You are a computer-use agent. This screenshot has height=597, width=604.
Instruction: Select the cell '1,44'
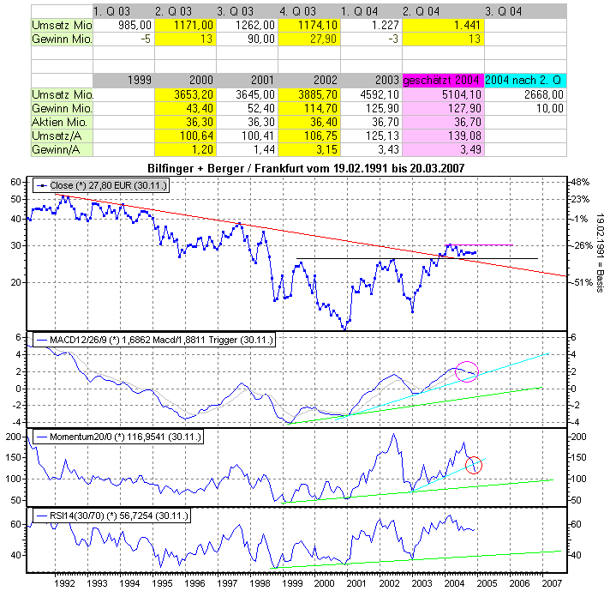247,149
